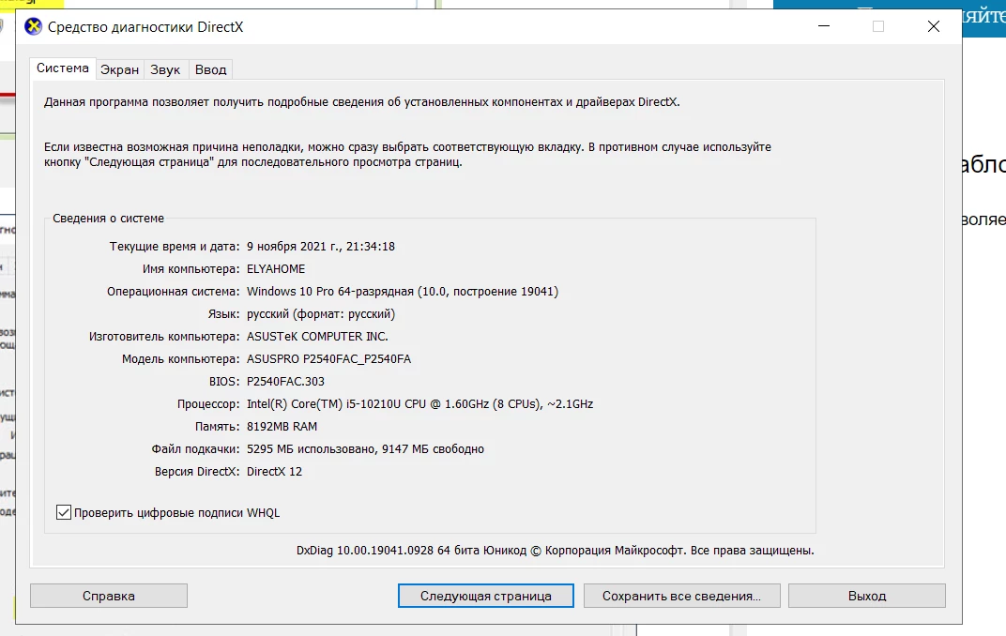
Task: Click the page file value 5295 МБ использовано
Action: point(365,448)
